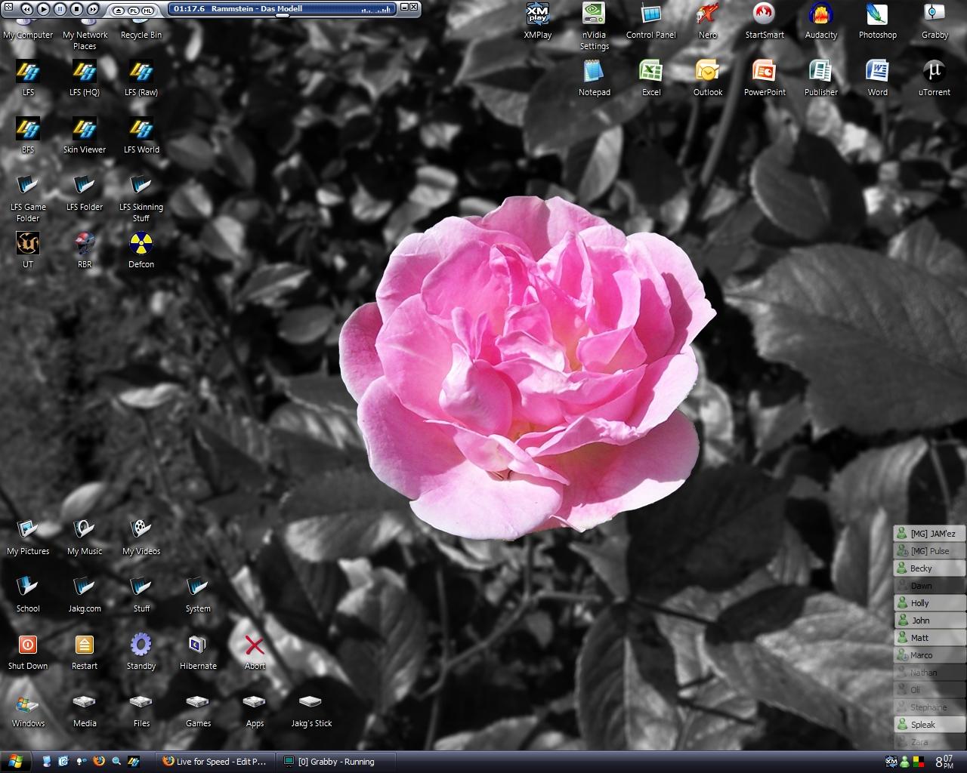967x773 pixels.
Task: Click the taskbar clock
Action: coord(944,762)
